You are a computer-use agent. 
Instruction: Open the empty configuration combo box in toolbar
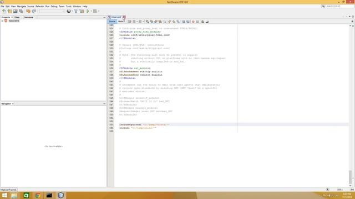click(x=52, y=11)
